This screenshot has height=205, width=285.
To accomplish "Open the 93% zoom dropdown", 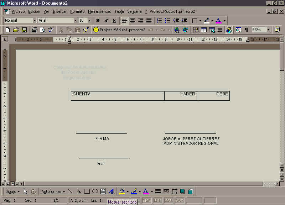I will 268,30.
